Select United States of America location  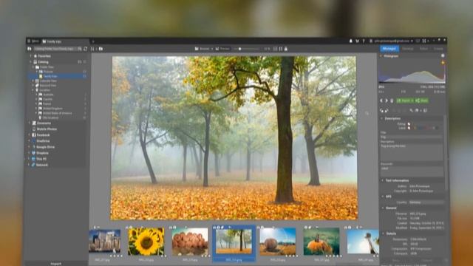pyautogui.click(x=57, y=113)
